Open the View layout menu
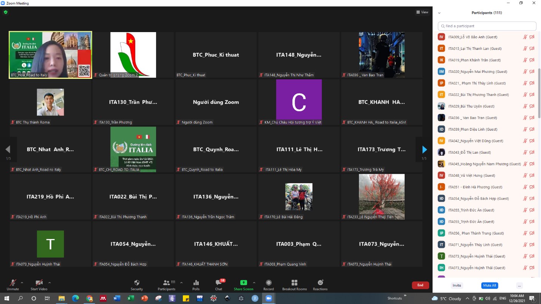The height and width of the screenshot is (304, 541). pyautogui.click(x=422, y=12)
